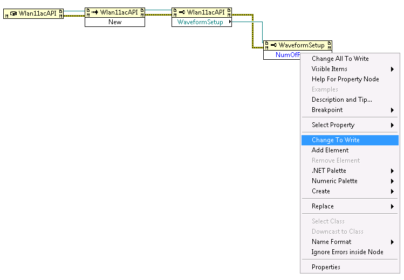This screenshot has height=280, width=404.
Task: Open Properties from the context menu
Action: click(x=326, y=267)
